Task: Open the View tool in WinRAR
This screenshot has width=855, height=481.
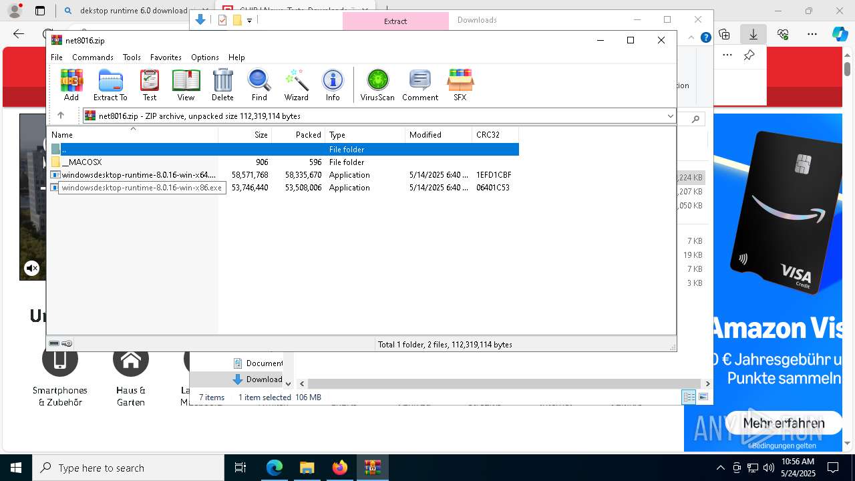Action: [x=186, y=85]
